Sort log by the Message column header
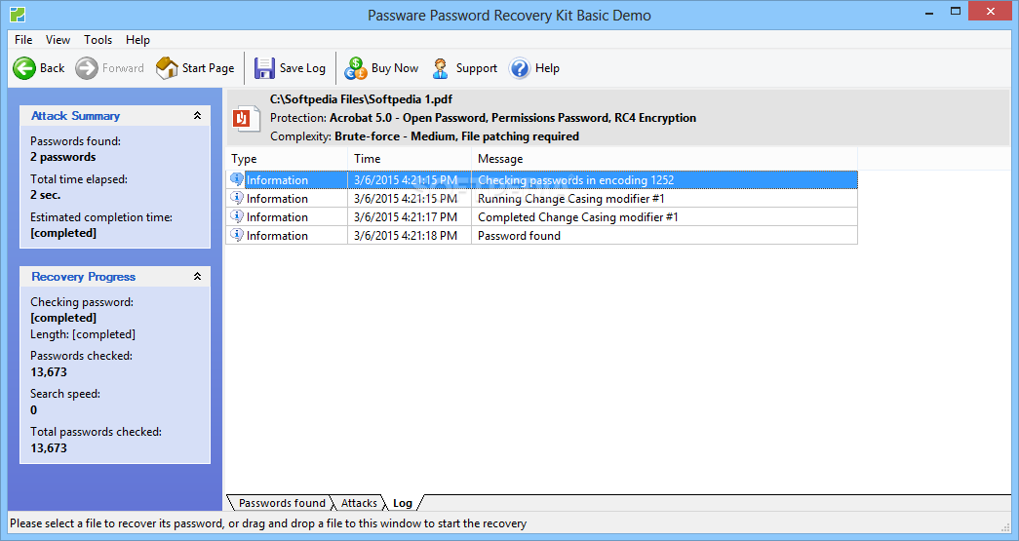 (664, 159)
